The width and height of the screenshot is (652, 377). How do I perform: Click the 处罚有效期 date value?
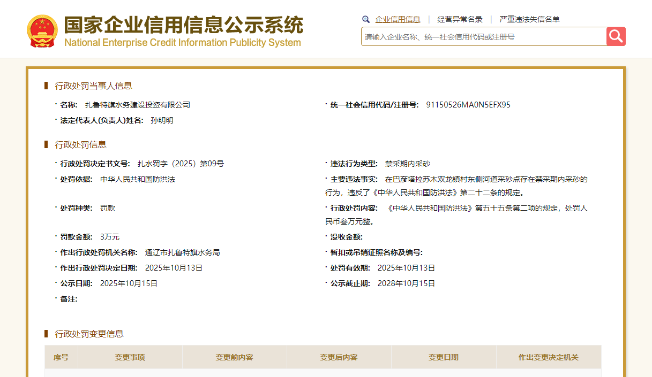(406, 268)
